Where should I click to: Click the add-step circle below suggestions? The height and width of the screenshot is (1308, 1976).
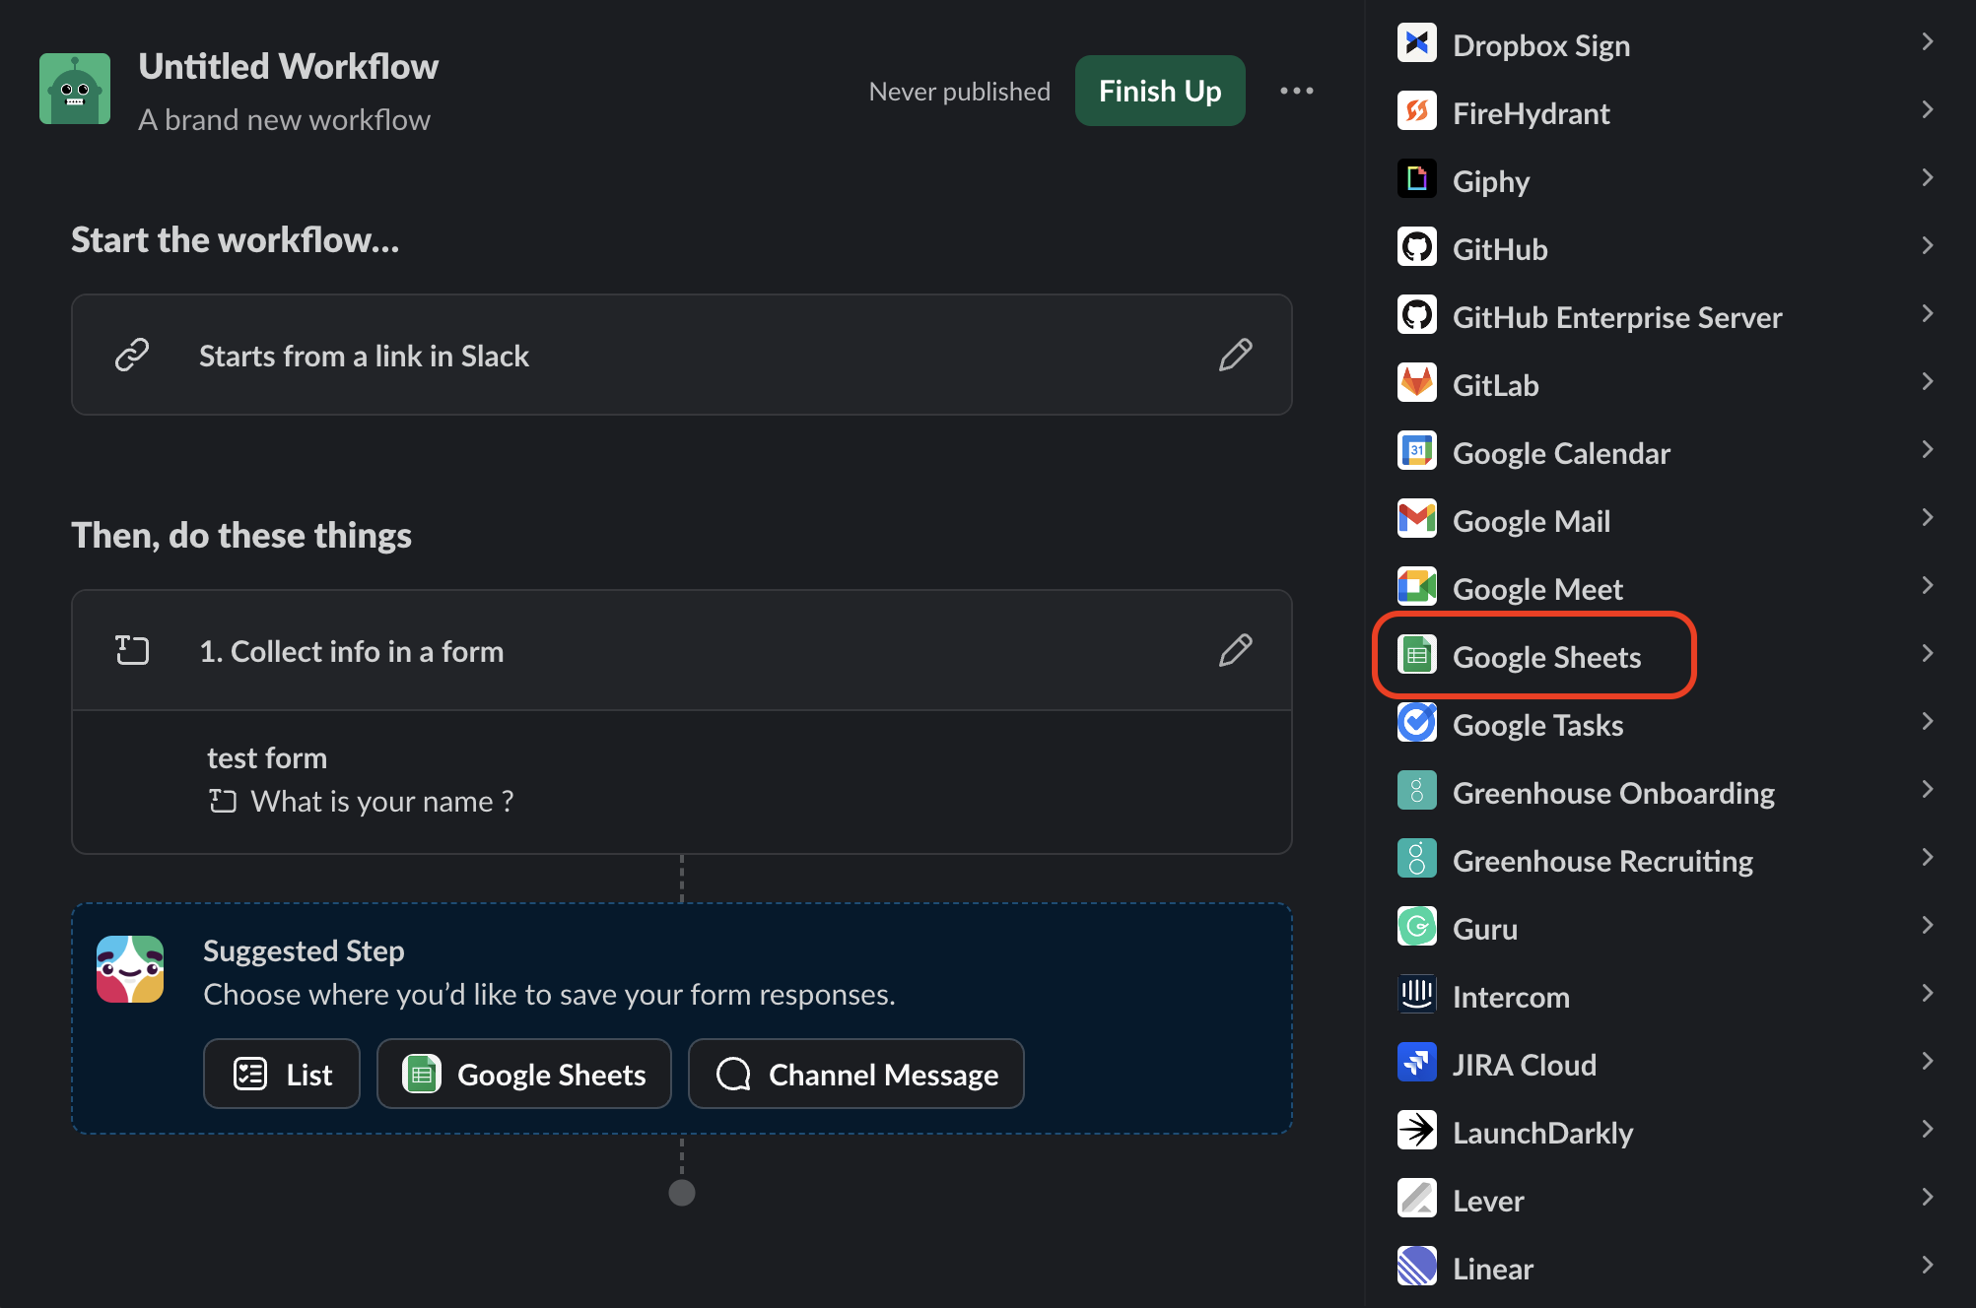[x=682, y=1193]
